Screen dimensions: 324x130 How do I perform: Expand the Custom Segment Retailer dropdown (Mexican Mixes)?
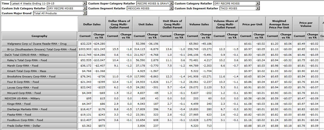tap(171, 8)
